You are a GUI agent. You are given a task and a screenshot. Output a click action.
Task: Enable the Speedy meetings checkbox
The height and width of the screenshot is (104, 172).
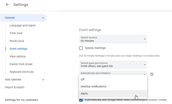[x=81, y=48]
